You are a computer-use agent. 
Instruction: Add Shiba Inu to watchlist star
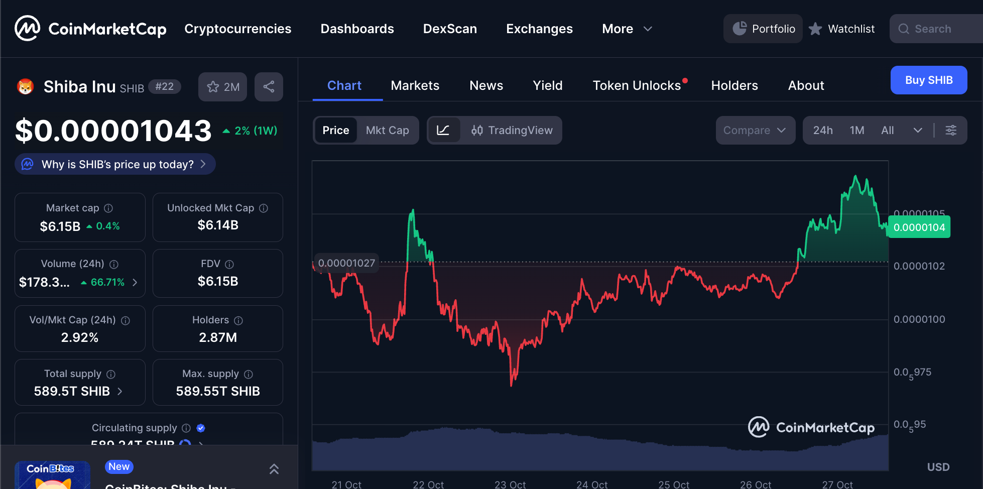pos(222,87)
